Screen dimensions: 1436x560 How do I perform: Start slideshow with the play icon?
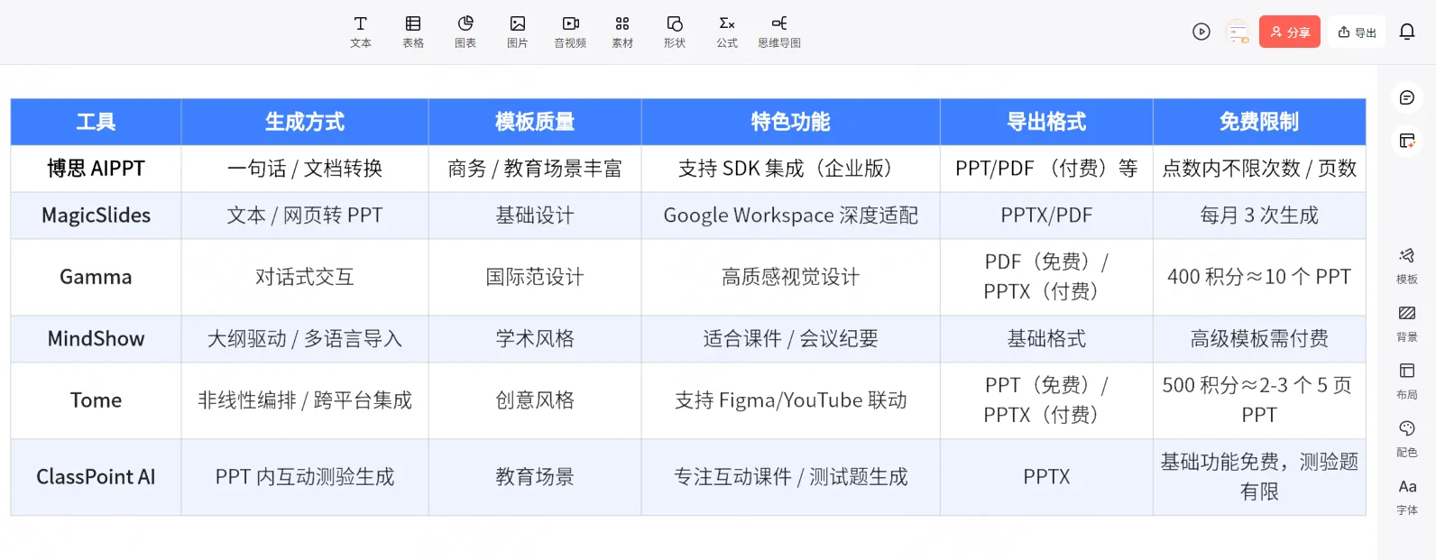pyautogui.click(x=1201, y=32)
